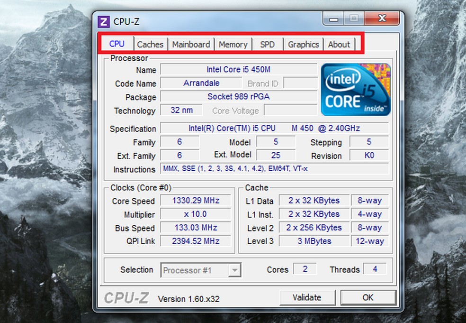Click the L1 Inst. associativity 4-way
This screenshot has height=323, width=466.
(370, 214)
